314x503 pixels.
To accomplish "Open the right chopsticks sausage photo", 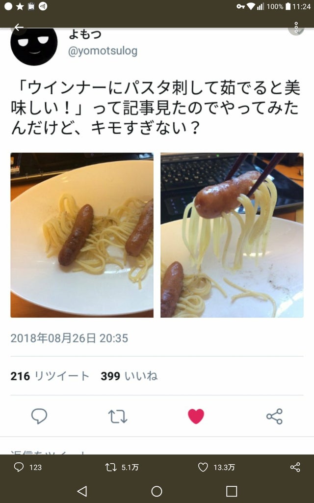I will pos(232,235).
